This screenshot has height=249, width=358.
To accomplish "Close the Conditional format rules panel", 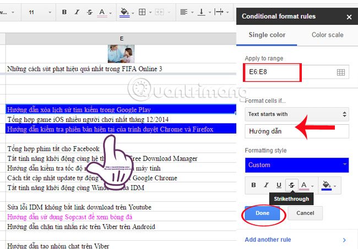I will [349, 17].
